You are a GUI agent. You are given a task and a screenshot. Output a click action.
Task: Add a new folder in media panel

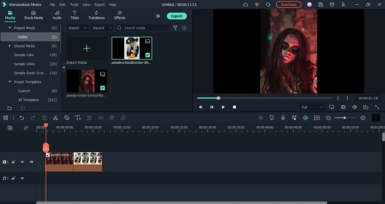click(10, 108)
